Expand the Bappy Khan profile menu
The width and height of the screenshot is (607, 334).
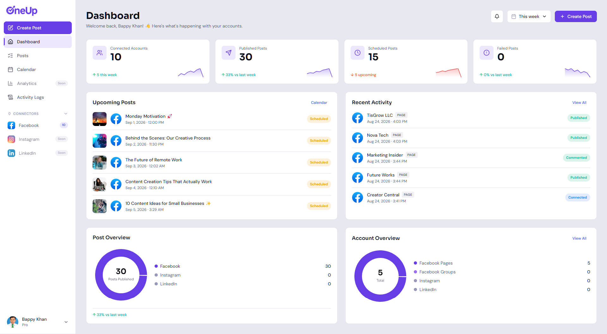point(66,322)
